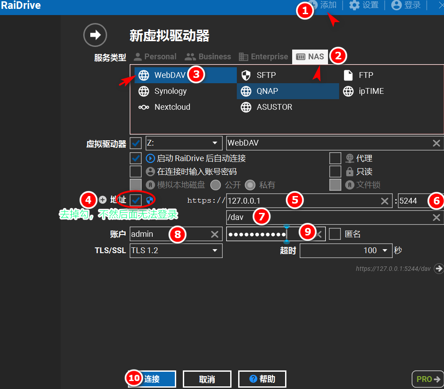Select 公开 radio option
444x389 pixels.
(x=216, y=185)
